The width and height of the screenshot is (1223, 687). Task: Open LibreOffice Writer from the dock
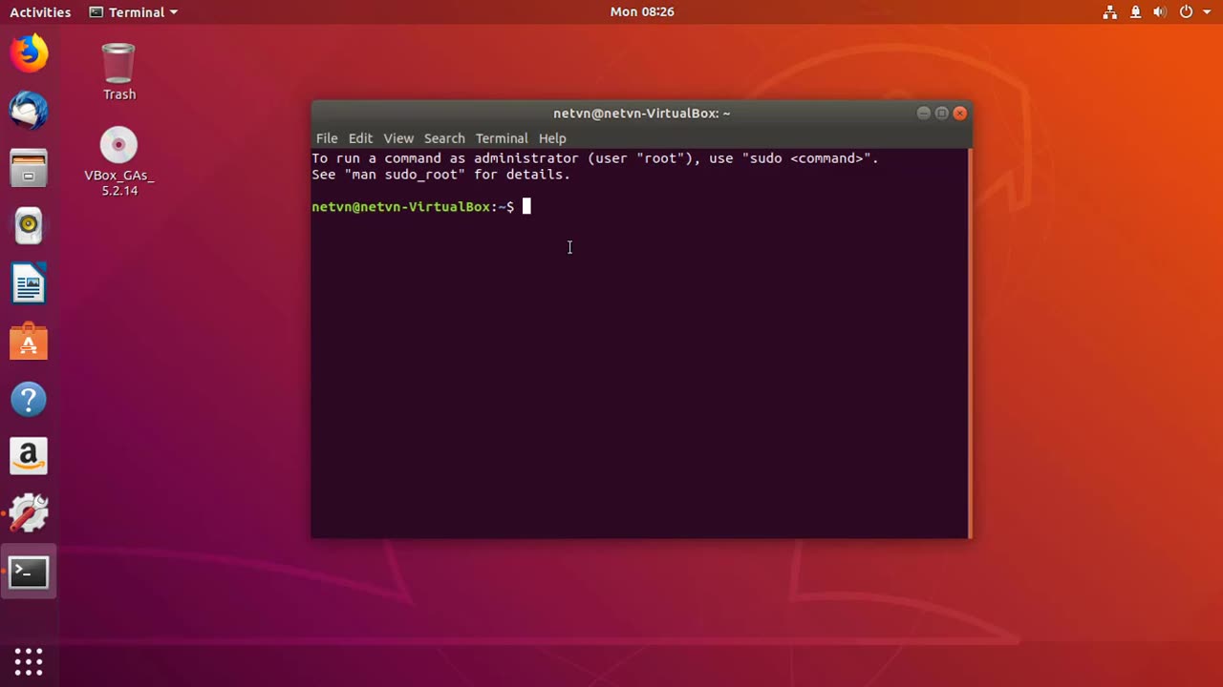point(29,283)
